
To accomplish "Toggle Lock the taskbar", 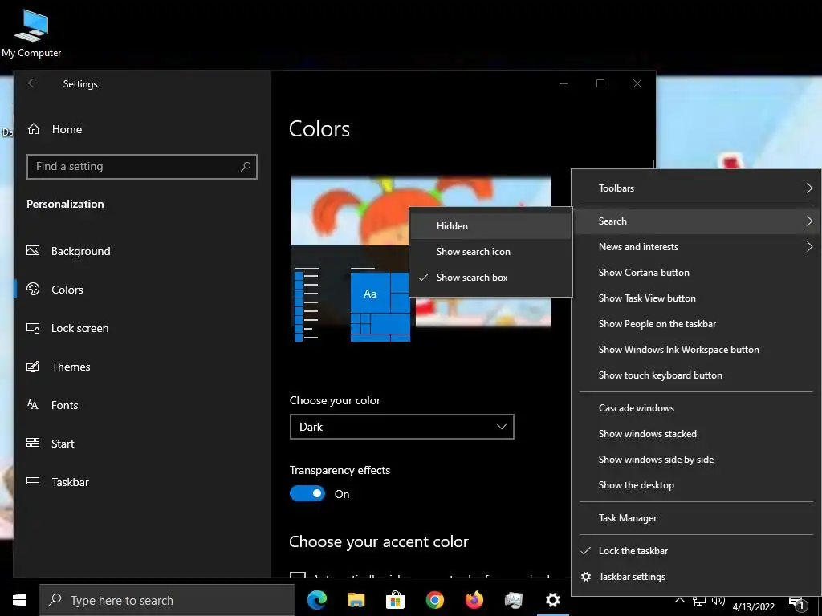I will click(698, 551).
